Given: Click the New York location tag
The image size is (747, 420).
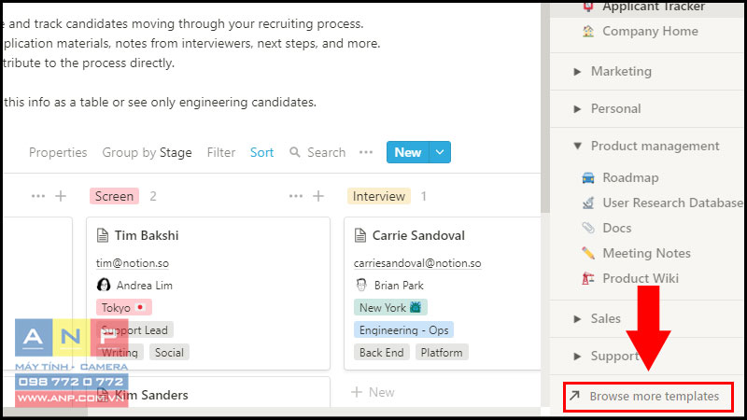Looking at the screenshot, I should coord(390,308).
